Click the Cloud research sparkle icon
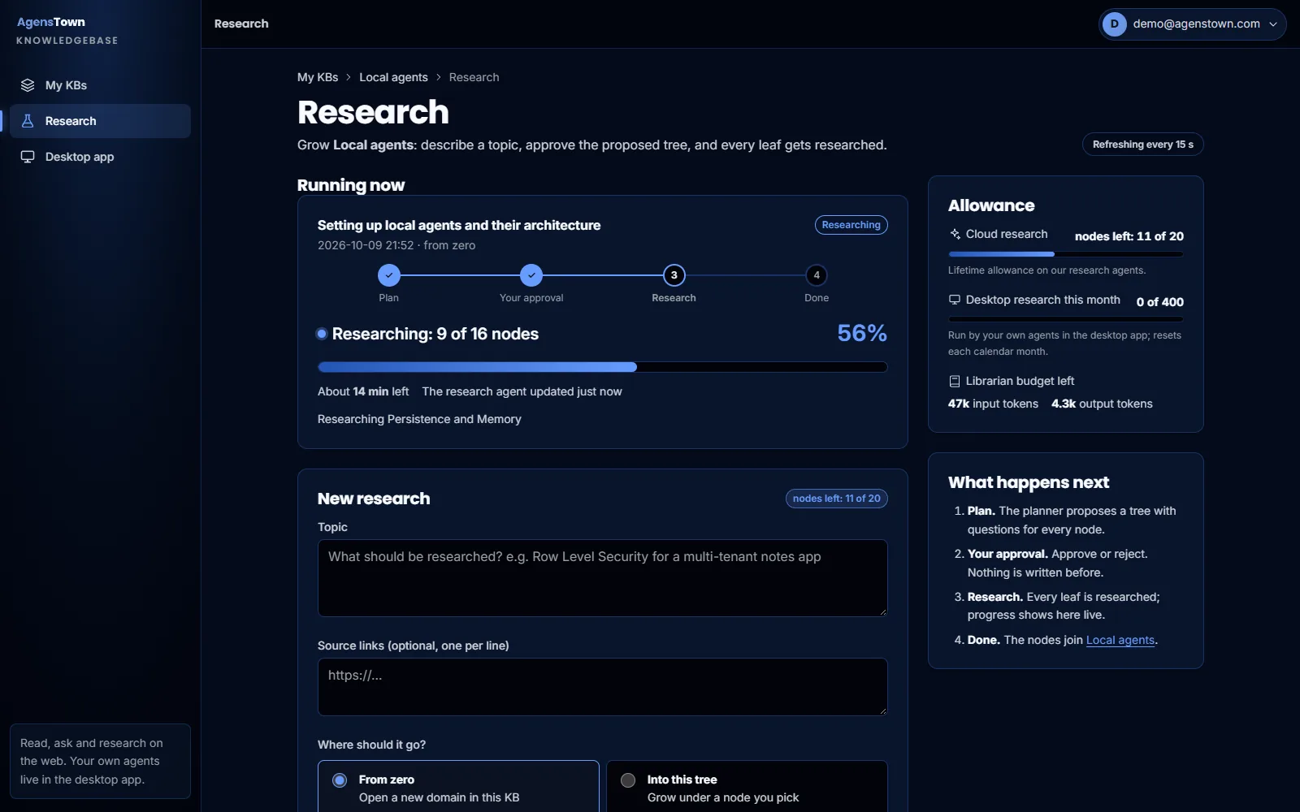This screenshot has width=1300, height=812. pyautogui.click(x=955, y=234)
